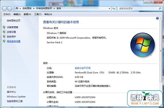
Task: Click the 计算机全名 USER-20150722XH value
Action: point(85,102)
